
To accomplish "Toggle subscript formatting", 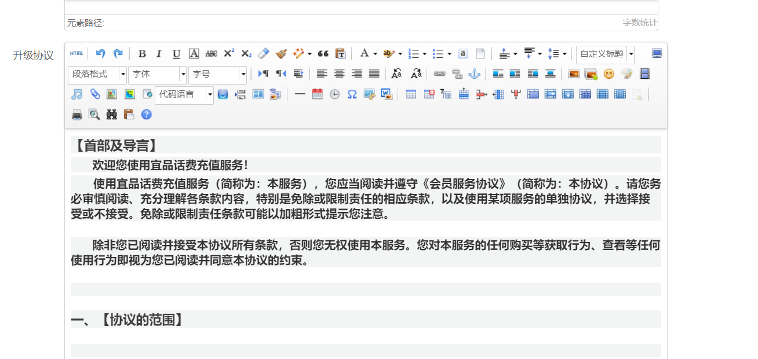I will tap(246, 54).
